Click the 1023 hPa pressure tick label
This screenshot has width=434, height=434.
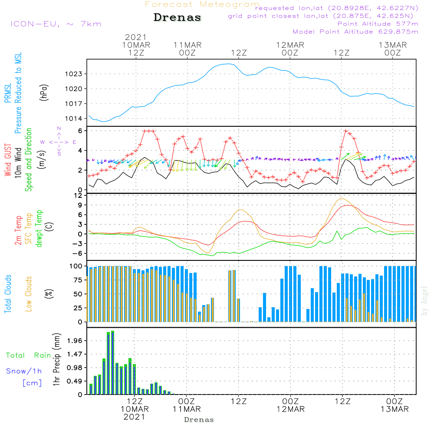tap(75, 74)
